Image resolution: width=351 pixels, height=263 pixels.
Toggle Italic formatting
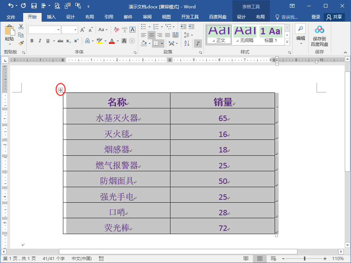point(39,41)
